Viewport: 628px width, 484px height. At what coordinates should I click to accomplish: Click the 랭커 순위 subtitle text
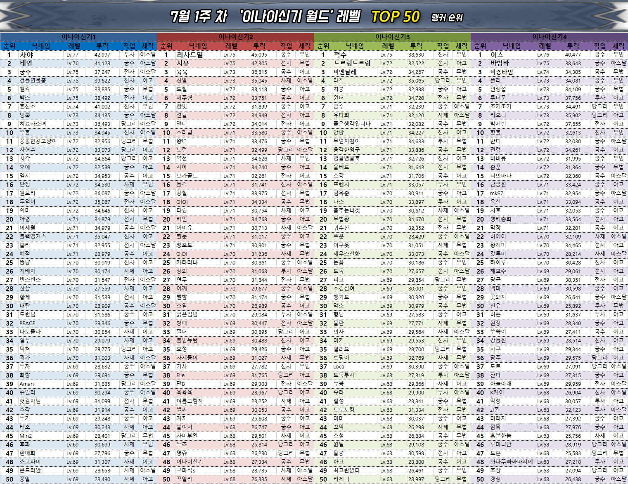coord(447,18)
